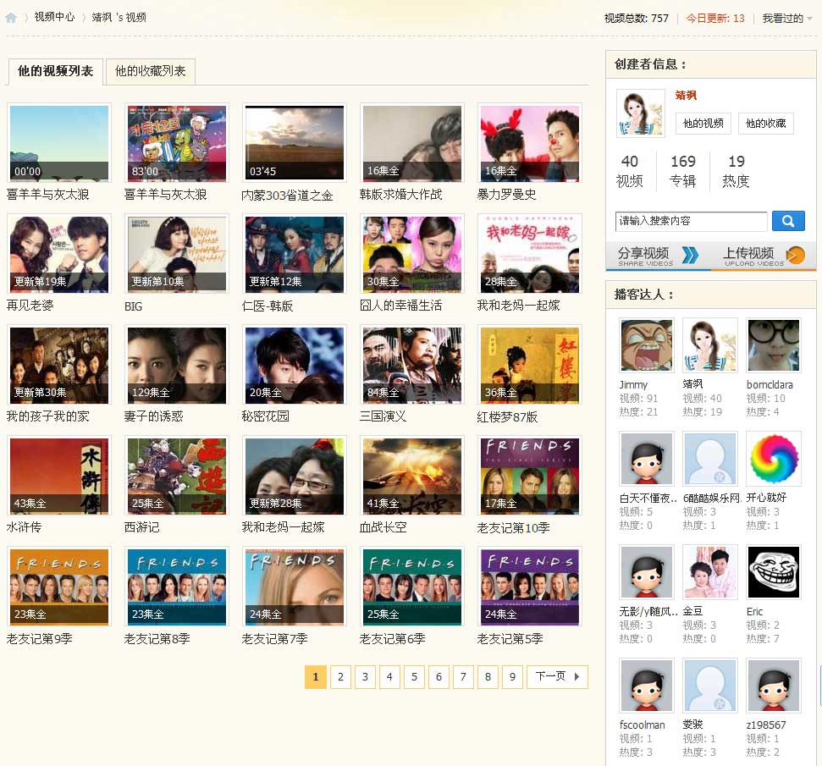
Task: Open 我和老妈一起嫁 28集全 thumbnail
Action: 530,254
